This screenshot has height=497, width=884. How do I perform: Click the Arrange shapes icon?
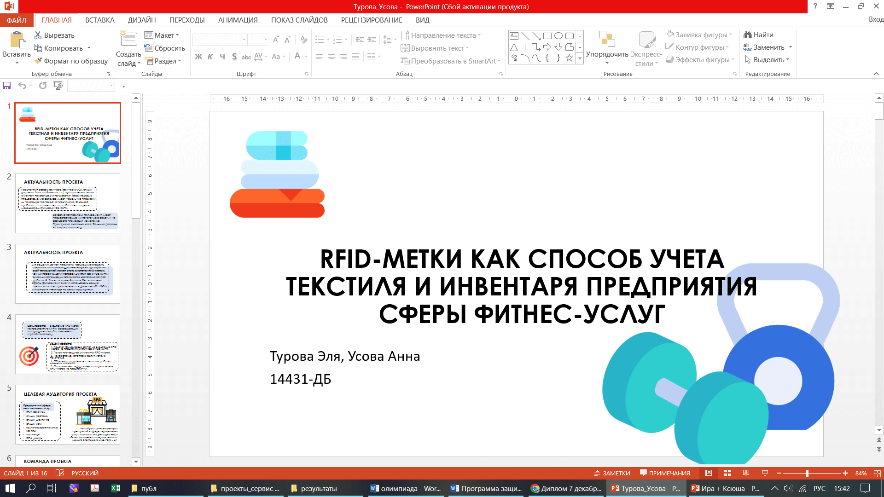tap(606, 40)
